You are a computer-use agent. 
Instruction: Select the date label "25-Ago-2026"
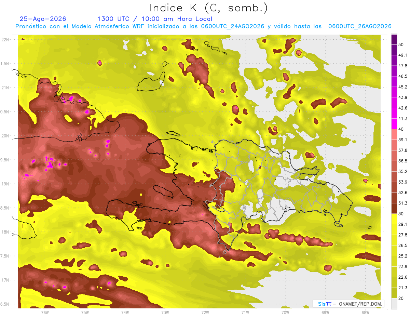43,19
